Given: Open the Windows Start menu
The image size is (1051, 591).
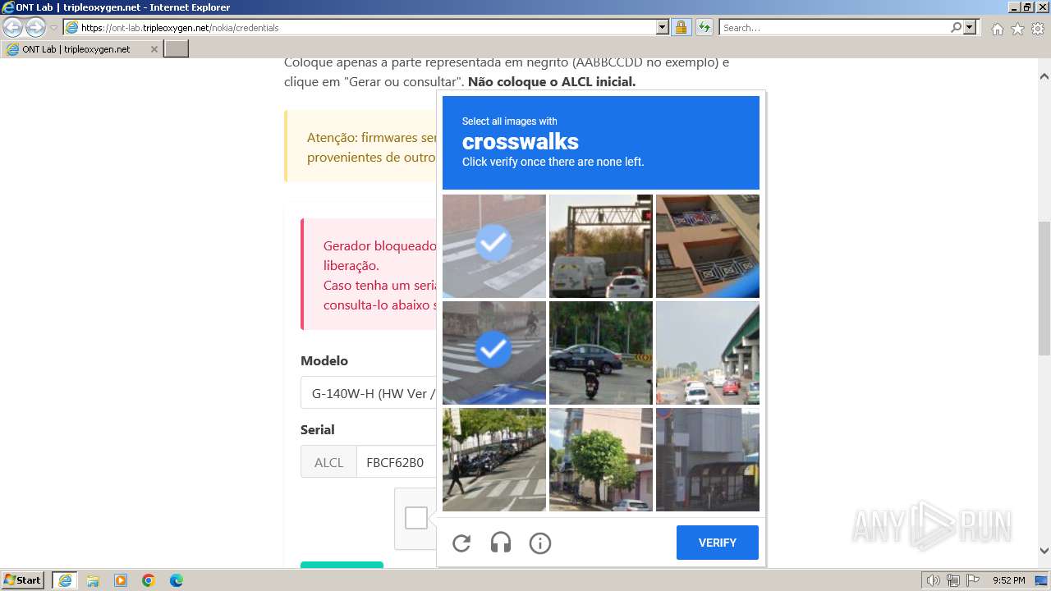Looking at the screenshot, I should [23, 580].
